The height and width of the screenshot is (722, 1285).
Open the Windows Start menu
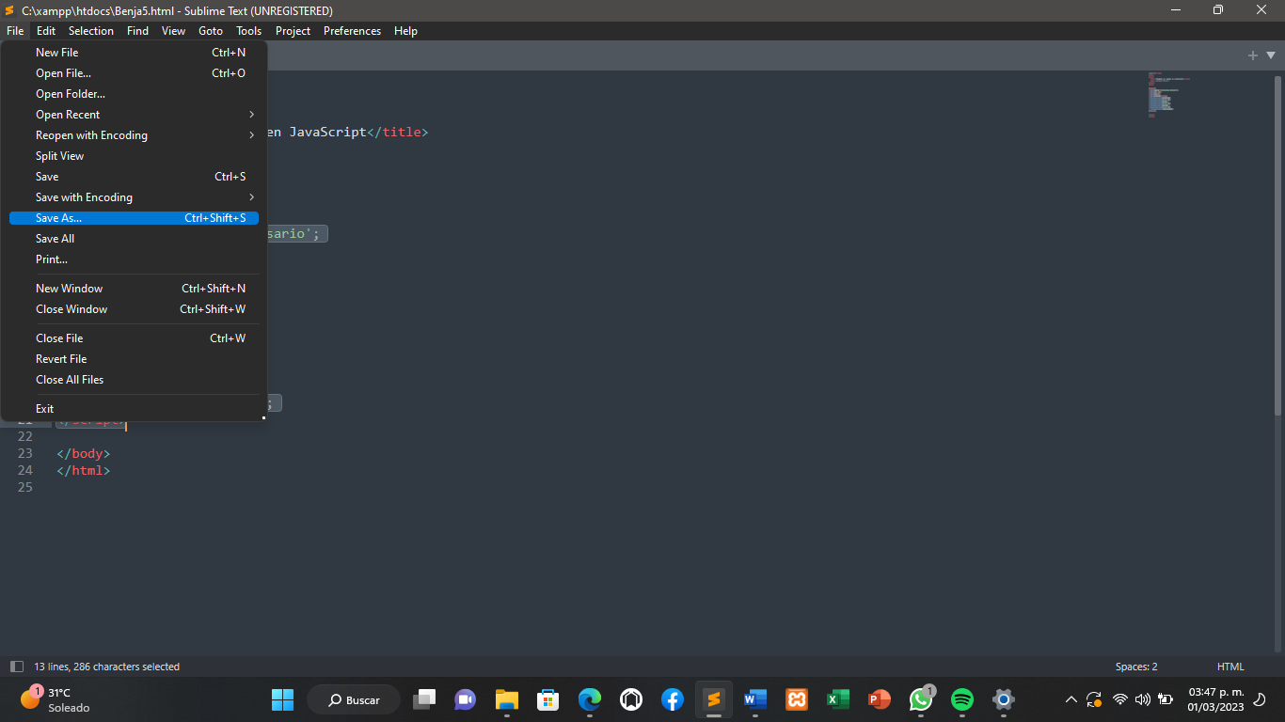[x=282, y=699]
